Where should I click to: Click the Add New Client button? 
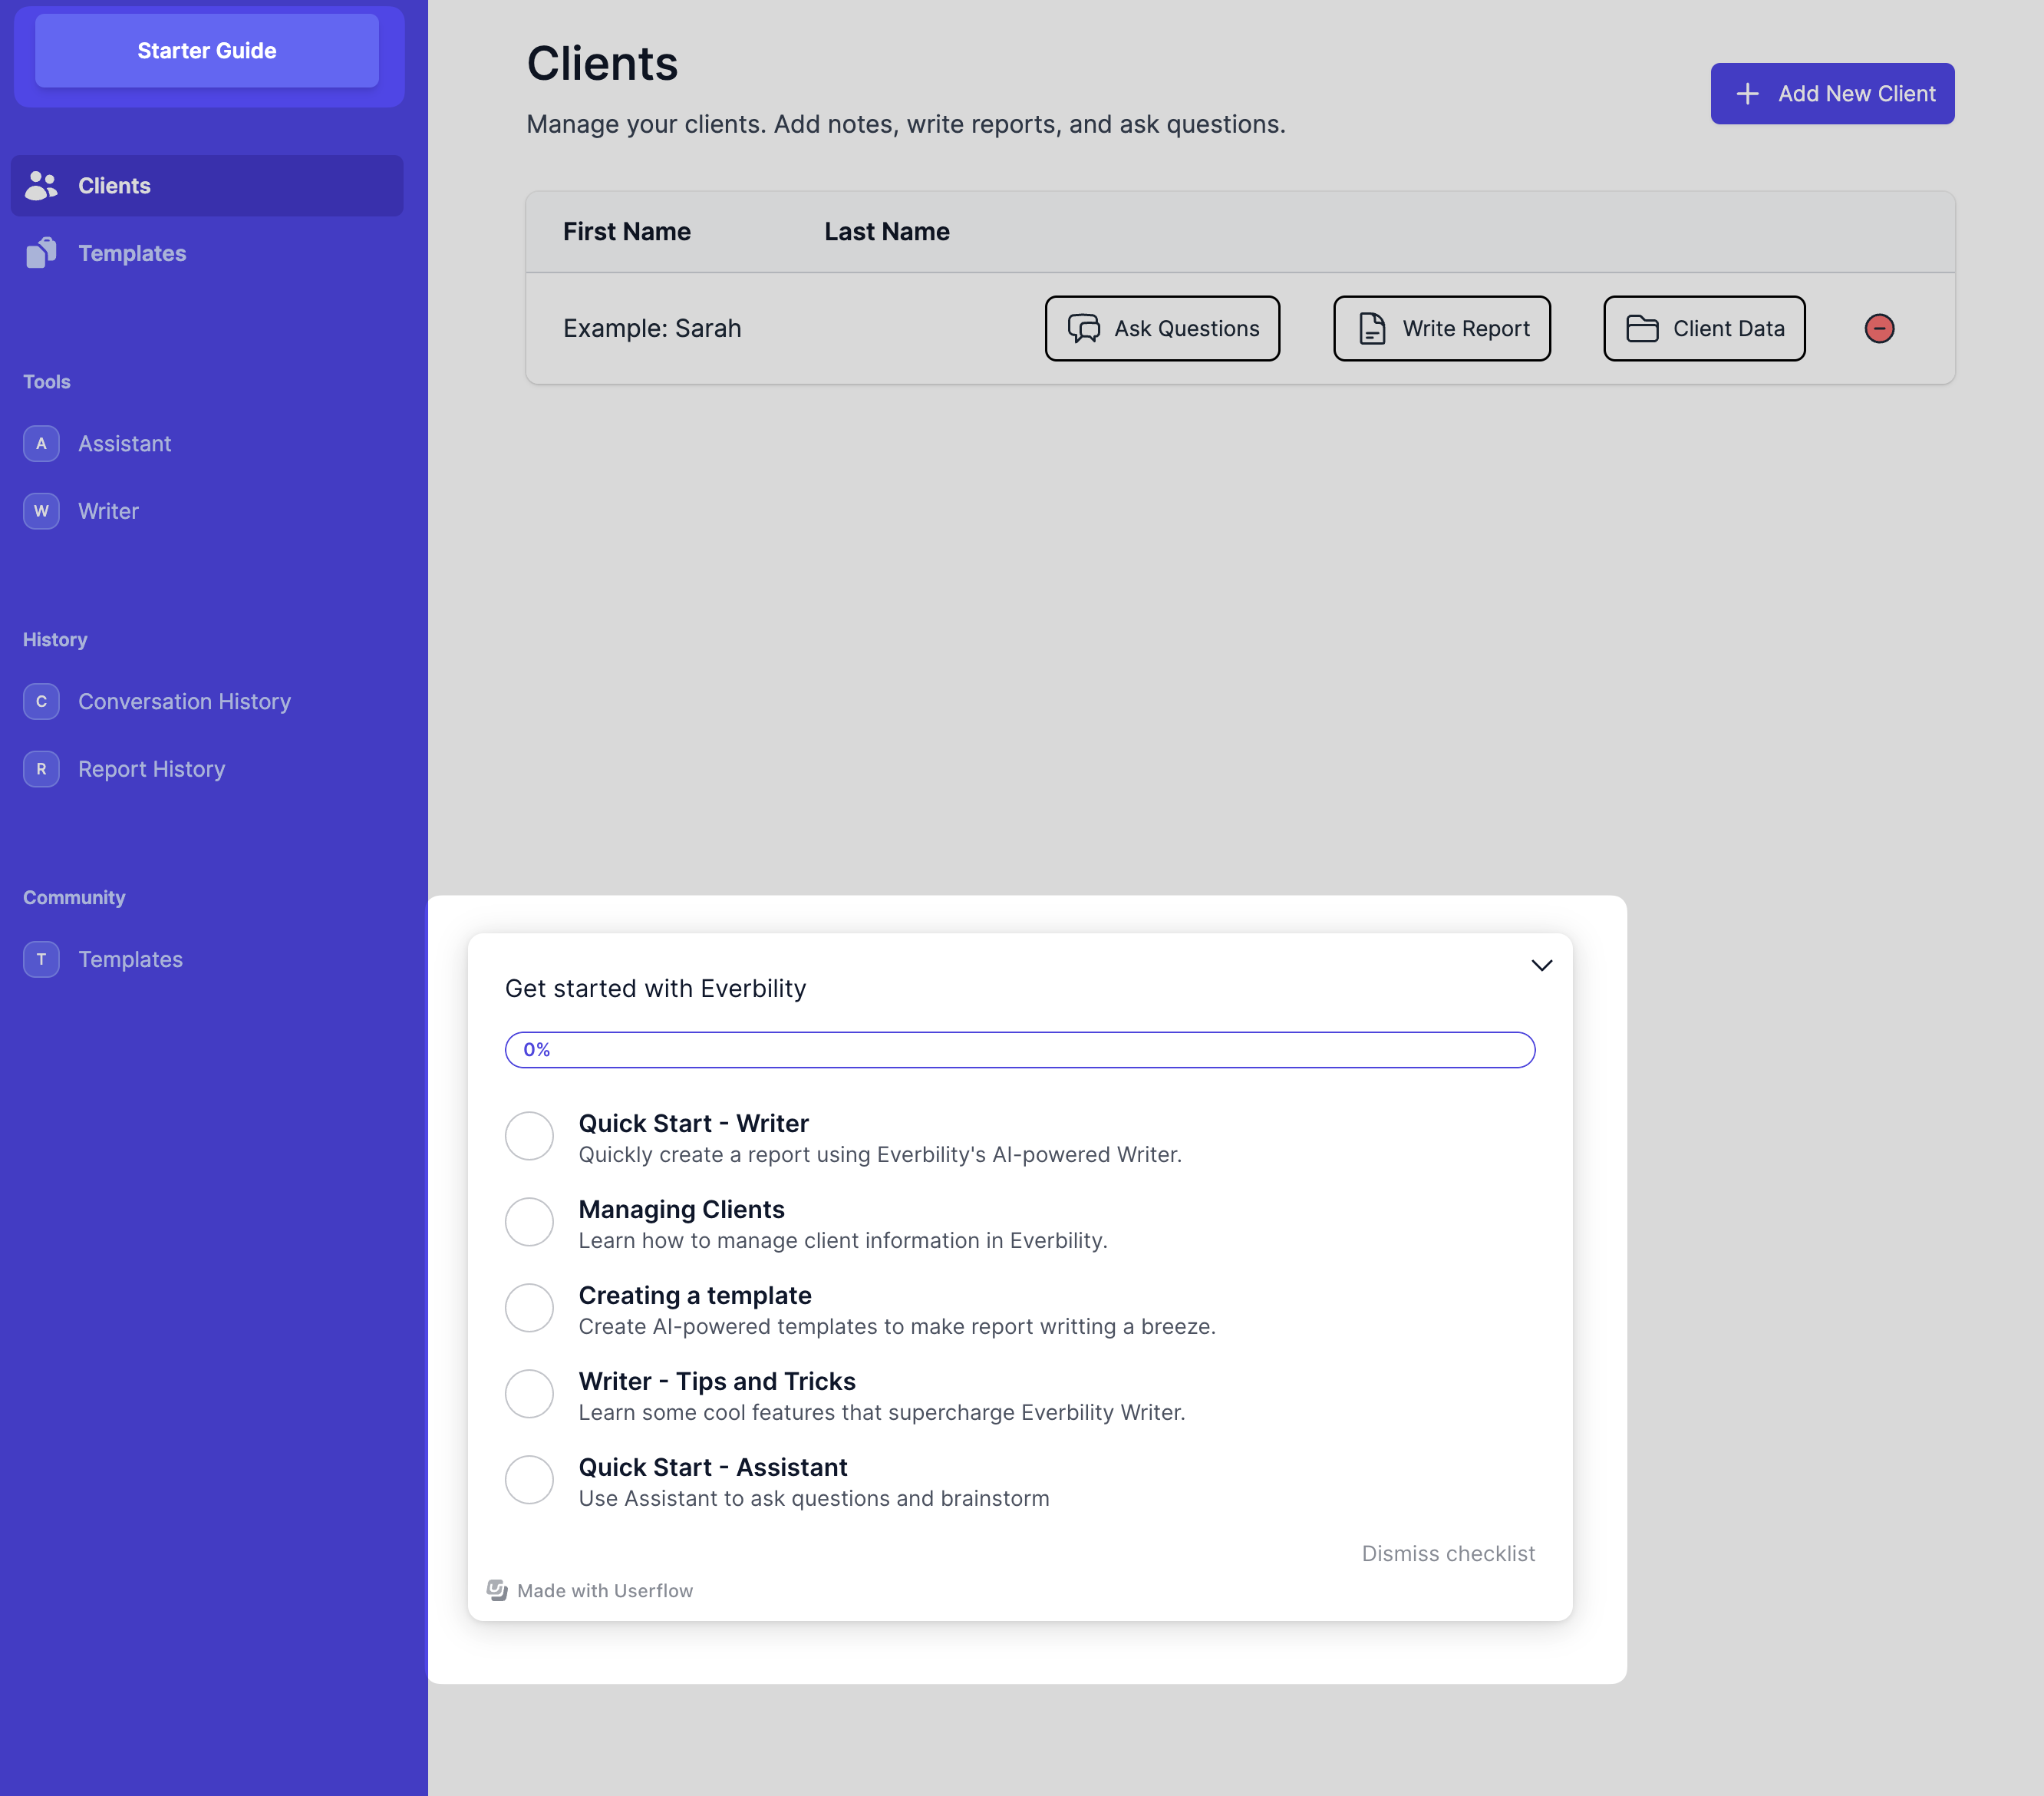[x=1831, y=93]
